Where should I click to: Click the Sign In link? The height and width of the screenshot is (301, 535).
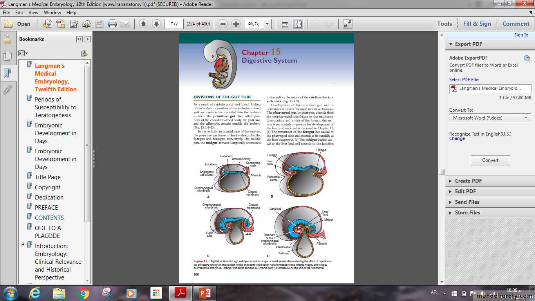521,35
